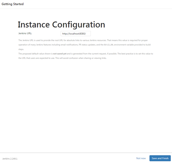Click the BUILD_URL variable text
This screenshot has width=172, height=163.
pyautogui.click(x=109, y=45)
